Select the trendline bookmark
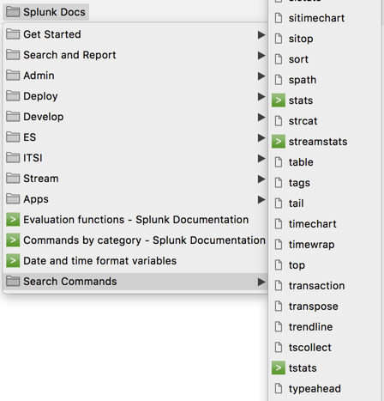Image resolution: width=384 pixels, height=401 pixels. 326,327
